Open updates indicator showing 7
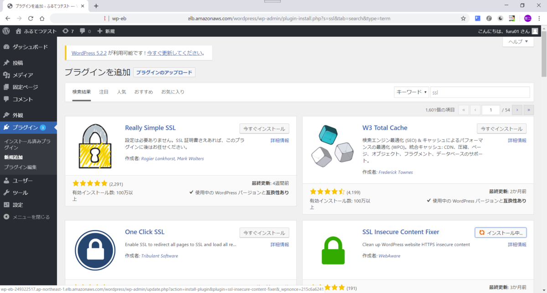 click(68, 31)
